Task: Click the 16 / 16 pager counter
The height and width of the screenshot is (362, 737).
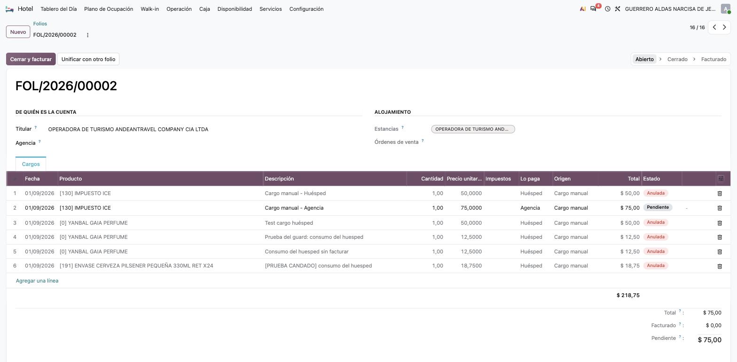Action: (697, 27)
